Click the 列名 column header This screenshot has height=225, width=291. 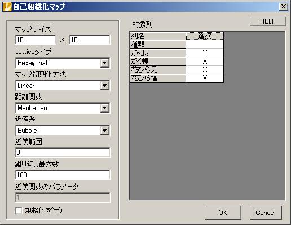[x=157, y=36]
